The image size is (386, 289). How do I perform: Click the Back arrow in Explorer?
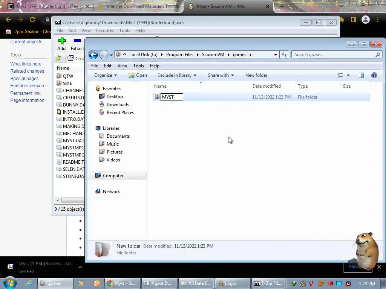[93, 55]
